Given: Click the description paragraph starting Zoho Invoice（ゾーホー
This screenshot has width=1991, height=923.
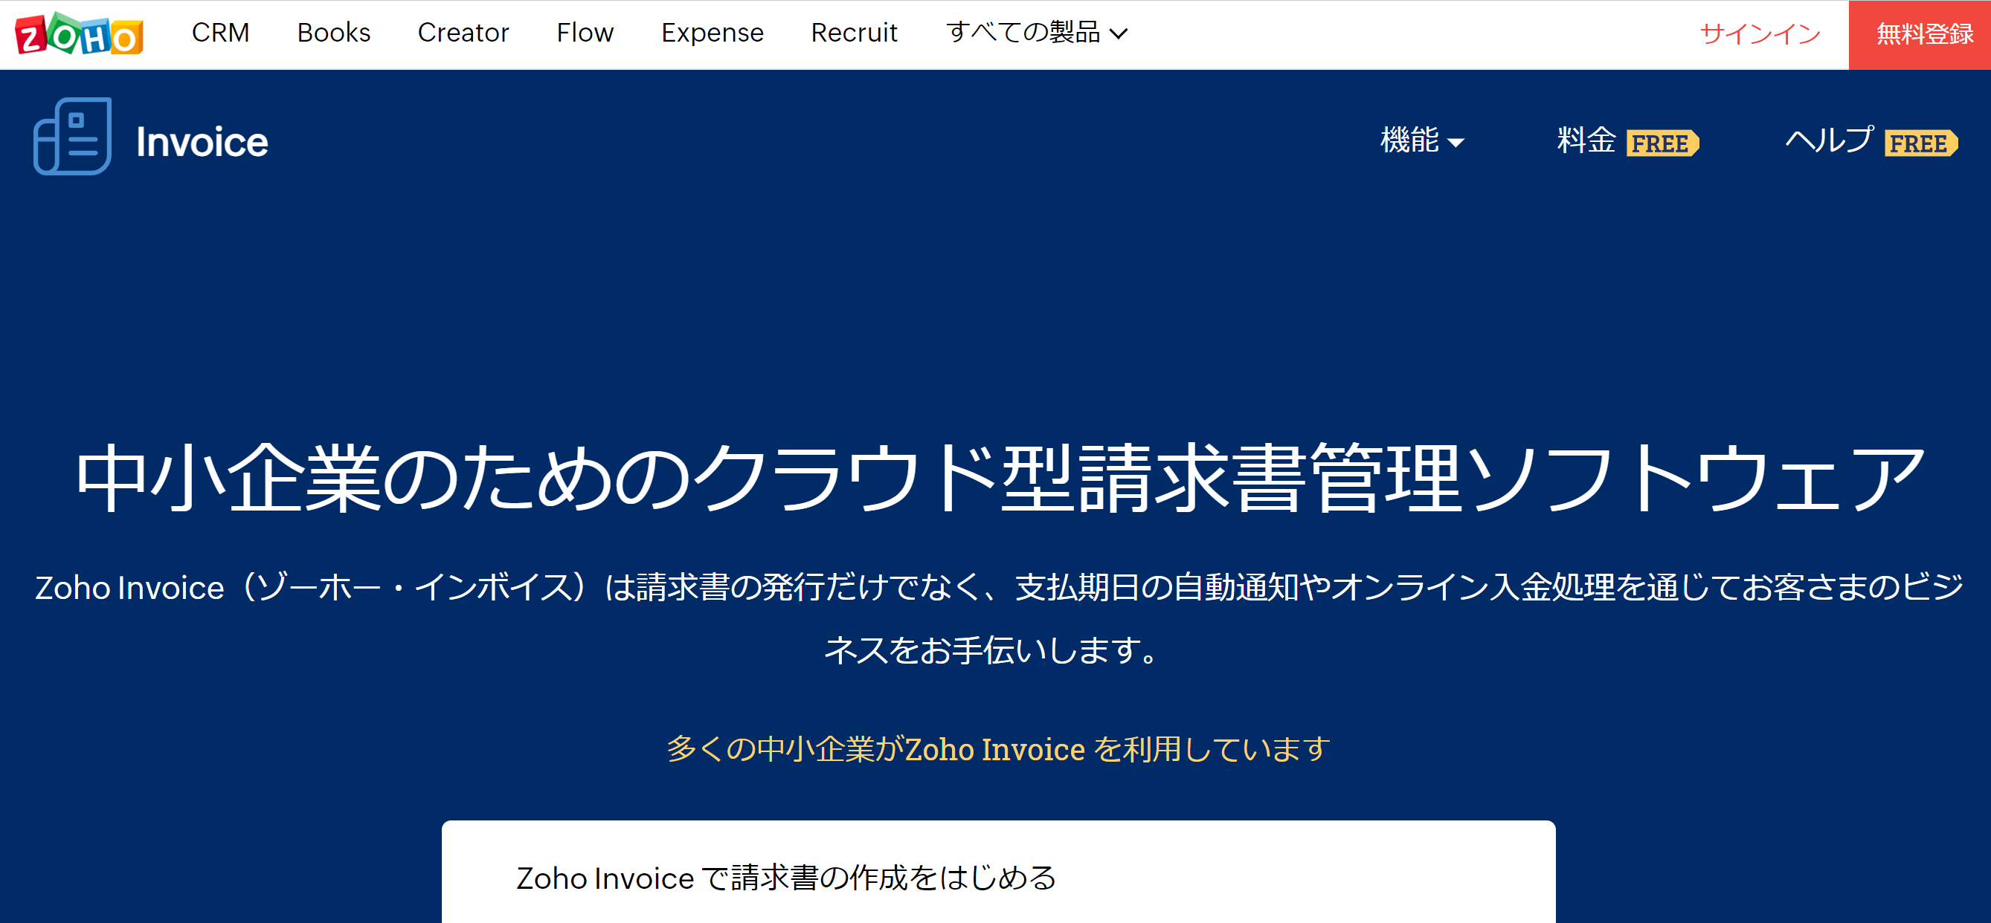Looking at the screenshot, I should coord(999,619).
